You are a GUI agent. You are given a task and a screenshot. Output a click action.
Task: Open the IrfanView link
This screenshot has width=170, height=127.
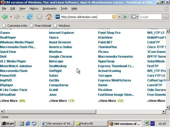click(105, 38)
